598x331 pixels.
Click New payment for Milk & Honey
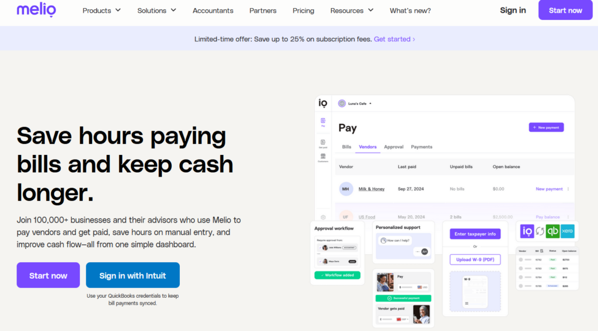coord(549,189)
